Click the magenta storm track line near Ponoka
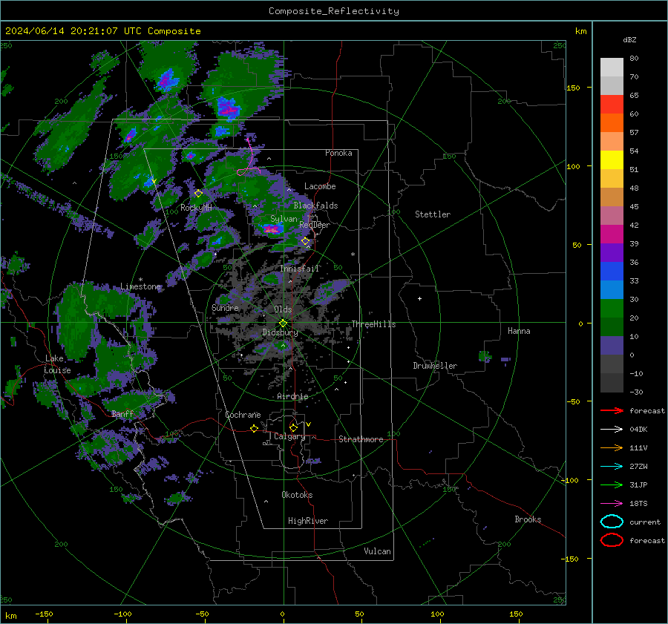Image resolution: width=668 pixels, height=624 pixels. [x=249, y=157]
